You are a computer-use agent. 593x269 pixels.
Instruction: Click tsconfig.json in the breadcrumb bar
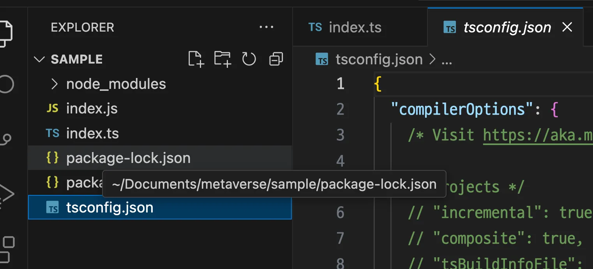[379, 60]
